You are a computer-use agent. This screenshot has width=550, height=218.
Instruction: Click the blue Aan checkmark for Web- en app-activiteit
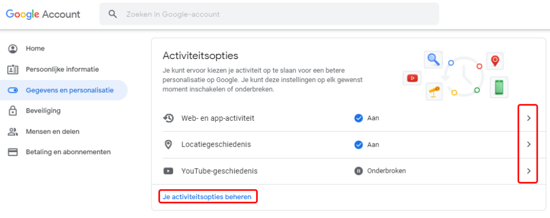(358, 118)
